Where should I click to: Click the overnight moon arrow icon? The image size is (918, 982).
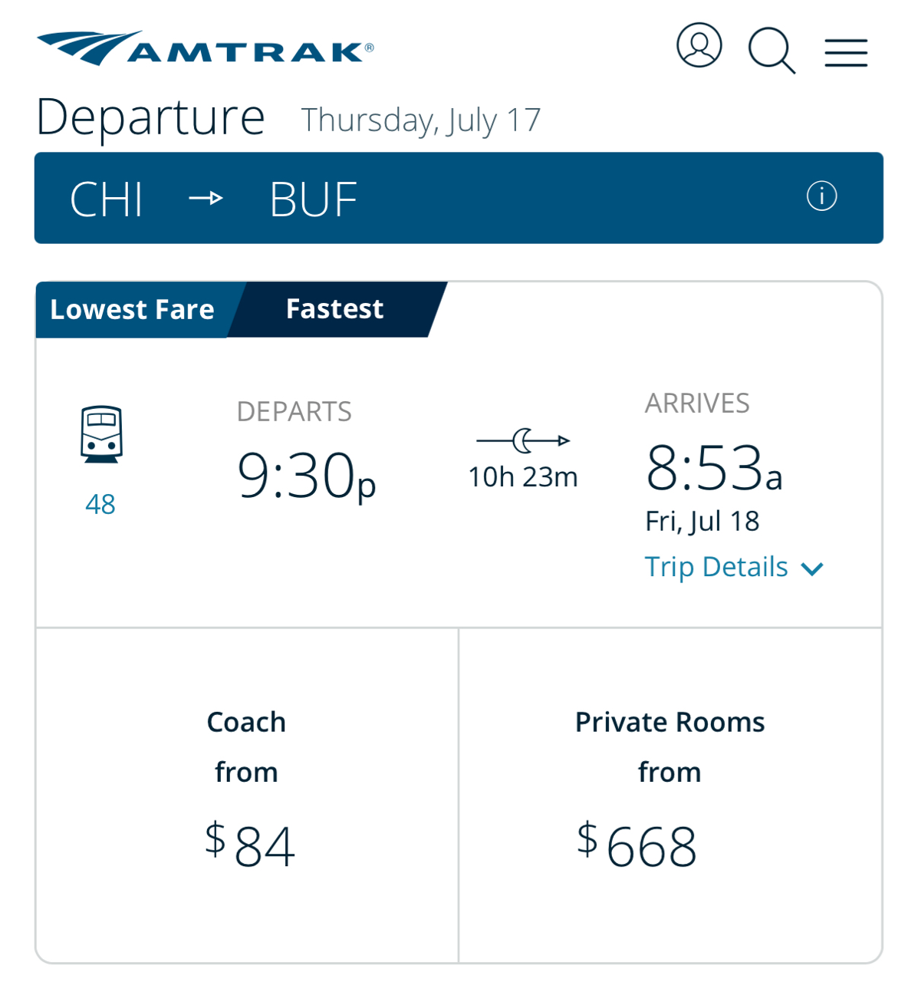pyautogui.click(x=523, y=440)
